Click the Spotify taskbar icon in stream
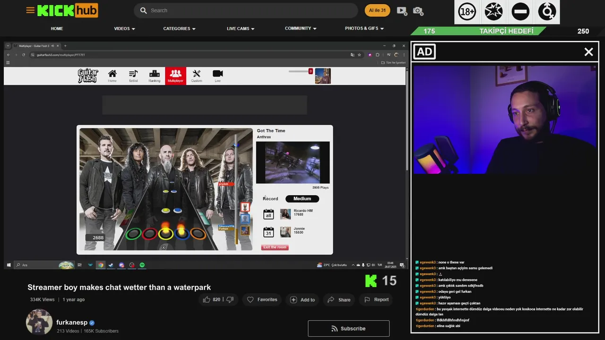 point(142,265)
